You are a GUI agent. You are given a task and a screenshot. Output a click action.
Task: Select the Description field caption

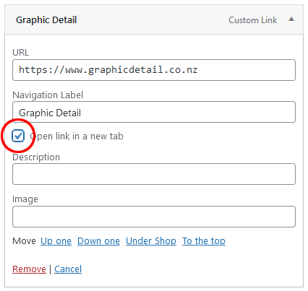point(36,157)
